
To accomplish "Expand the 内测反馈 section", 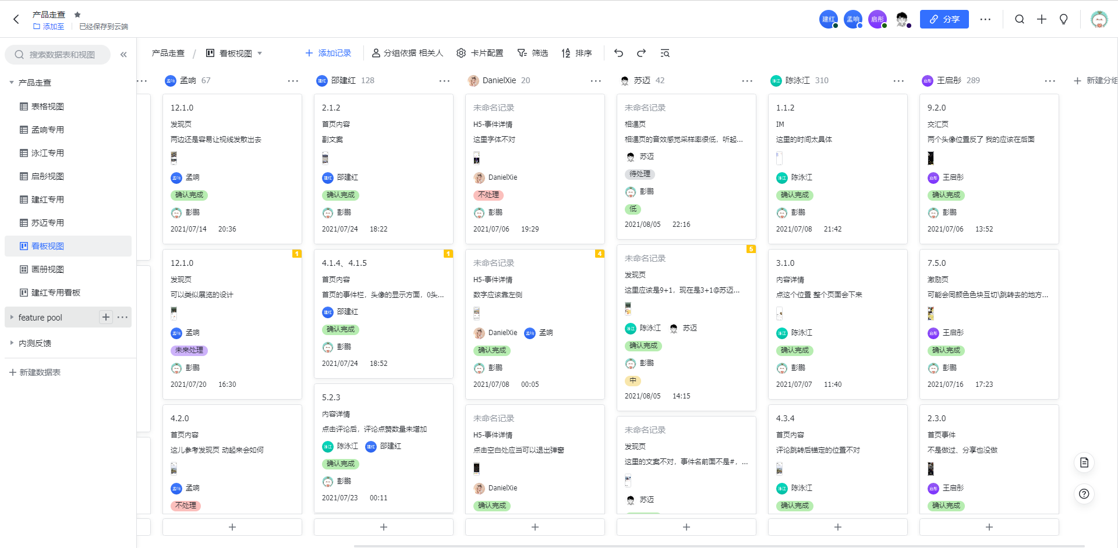I will 12,343.
